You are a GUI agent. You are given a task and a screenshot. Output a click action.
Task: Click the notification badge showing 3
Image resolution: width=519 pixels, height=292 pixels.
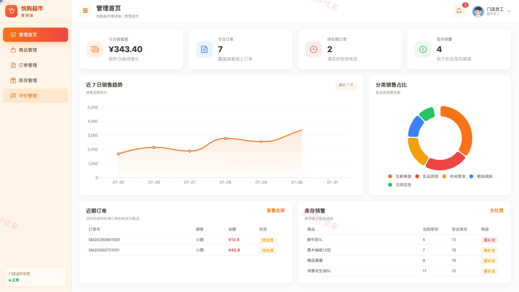pyautogui.click(x=465, y=5)
